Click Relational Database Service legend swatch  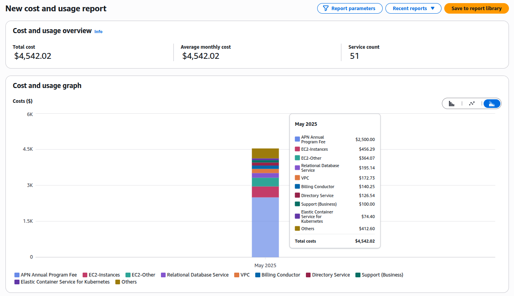pos(164,275)
